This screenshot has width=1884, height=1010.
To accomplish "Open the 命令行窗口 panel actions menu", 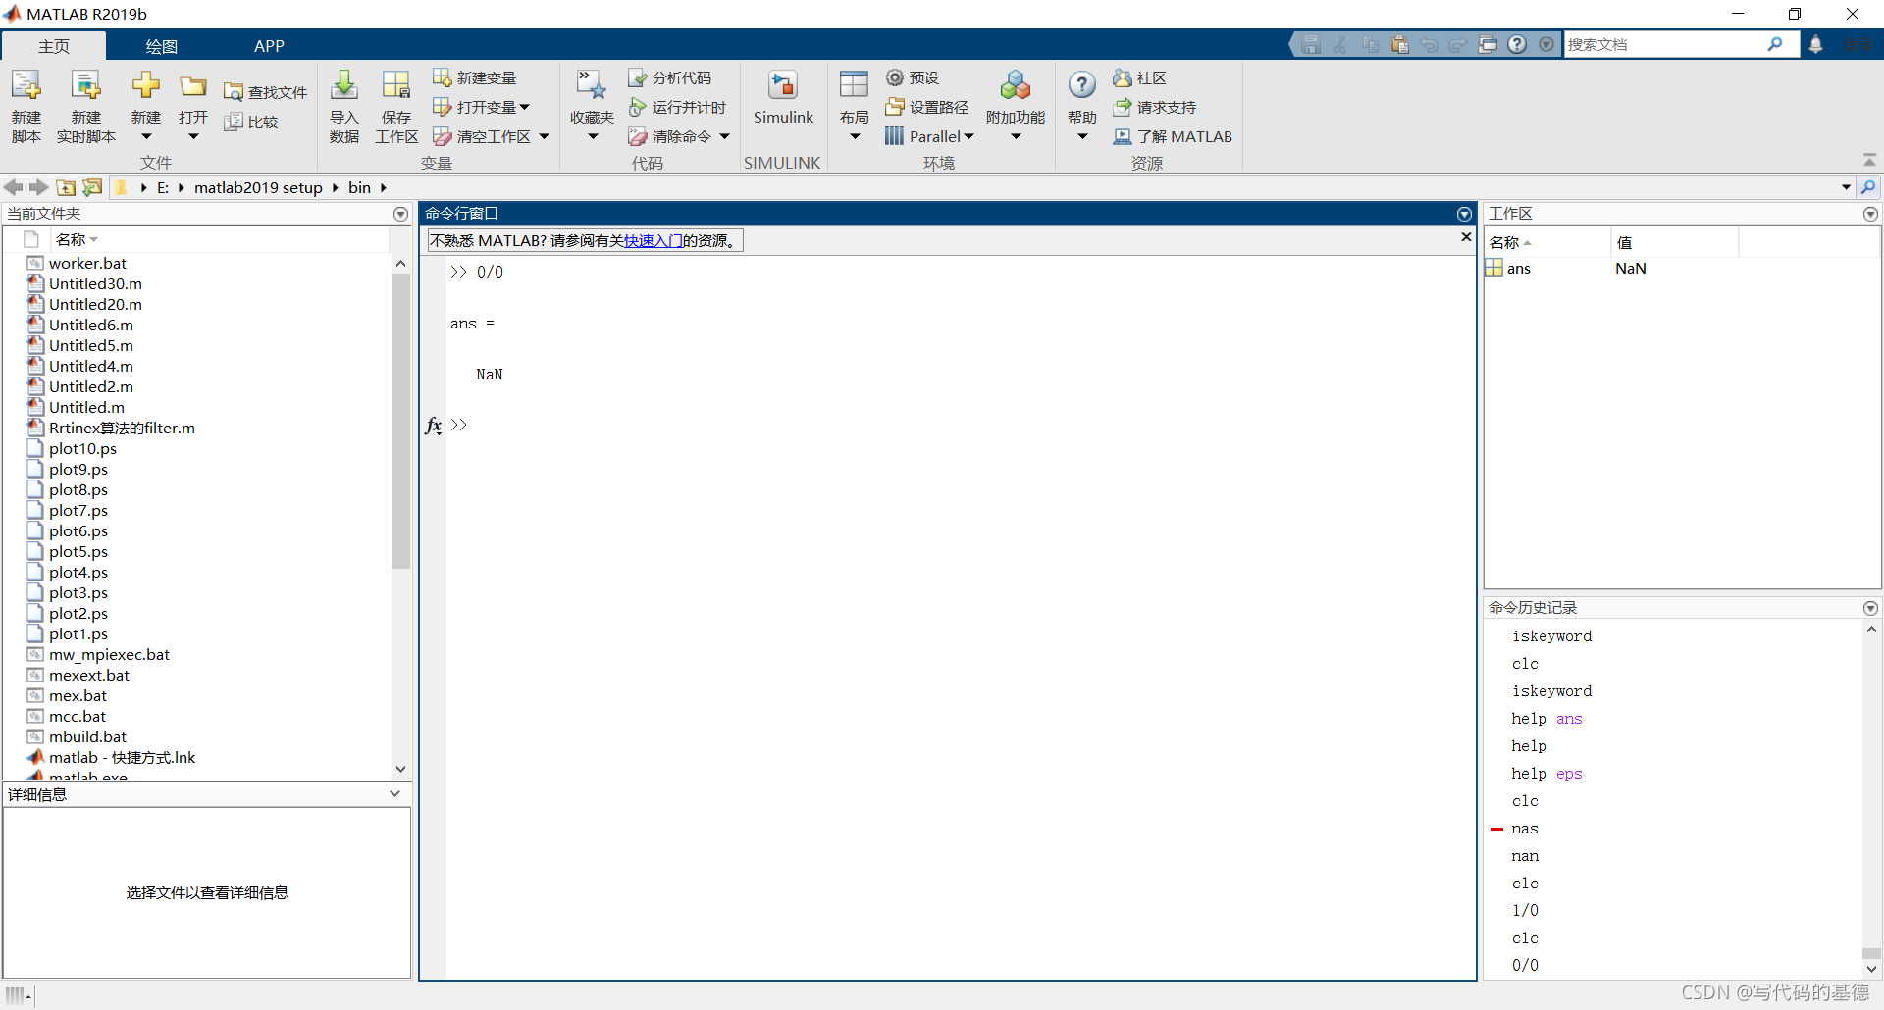I will pyautogui.click(x=1464, y=214).
